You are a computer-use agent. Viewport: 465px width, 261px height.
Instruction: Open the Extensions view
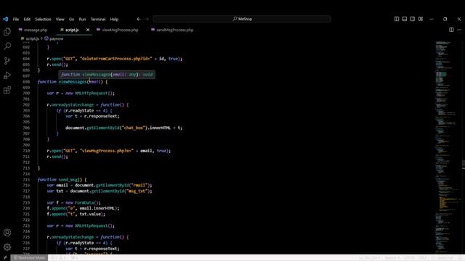7,90
